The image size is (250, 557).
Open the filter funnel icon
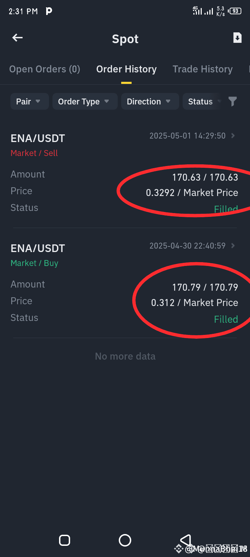click(x=232, y=101)
